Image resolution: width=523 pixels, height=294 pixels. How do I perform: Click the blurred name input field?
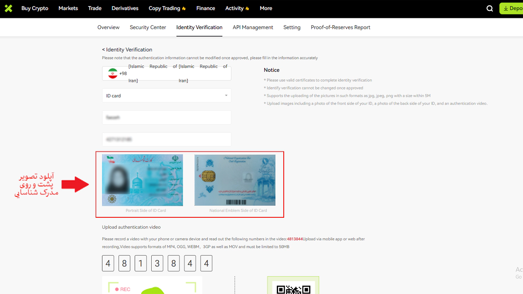coord(166,118)
